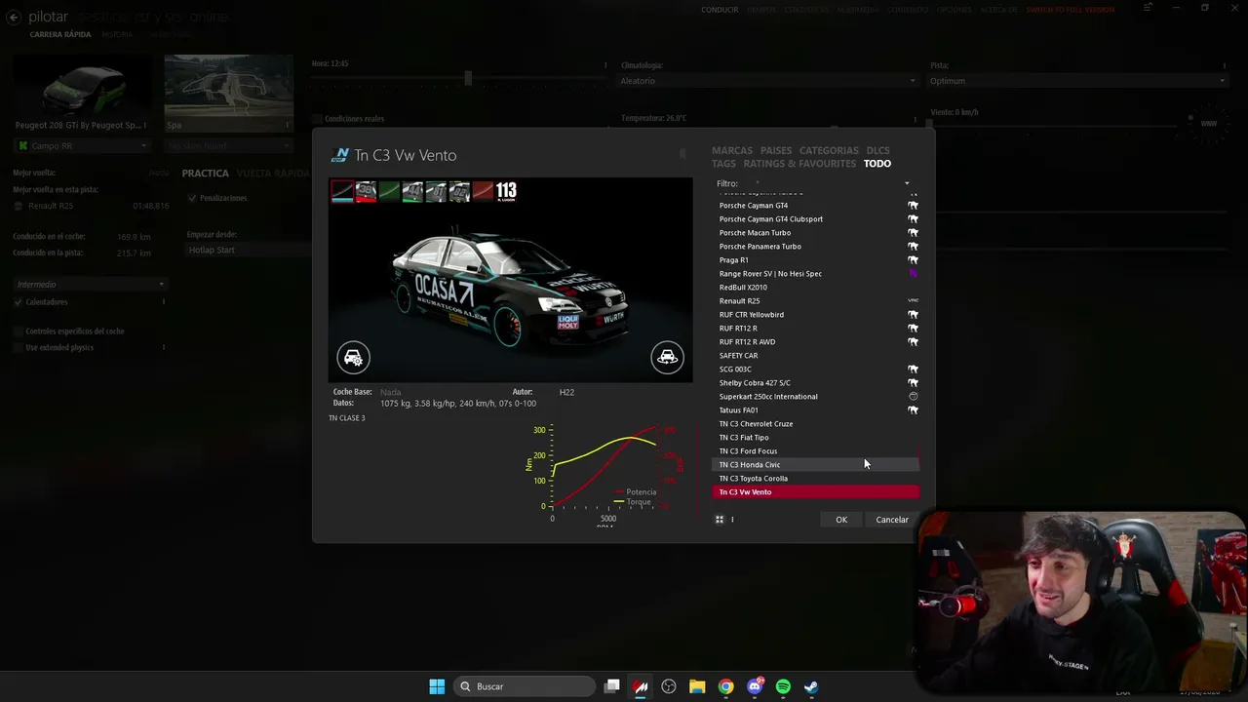Image resolution: width=1248 pixels, height=702 pixels.
Task: Toggle Penalizaciones checkbox in main window
Action: [192, 198]
